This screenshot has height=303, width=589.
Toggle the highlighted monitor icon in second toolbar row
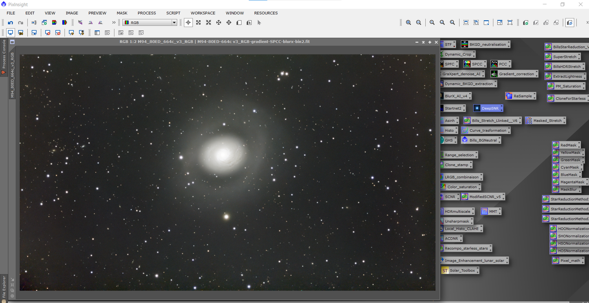[x=11, y=33]
